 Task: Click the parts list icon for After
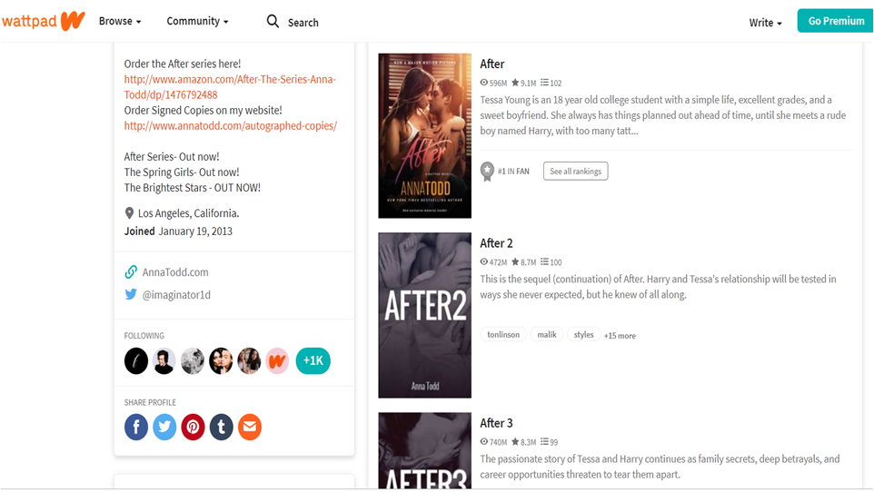[x=544, y=83]
